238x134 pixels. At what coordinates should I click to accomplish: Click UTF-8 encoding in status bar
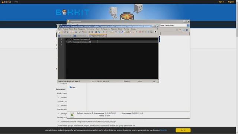pos(139,82)
